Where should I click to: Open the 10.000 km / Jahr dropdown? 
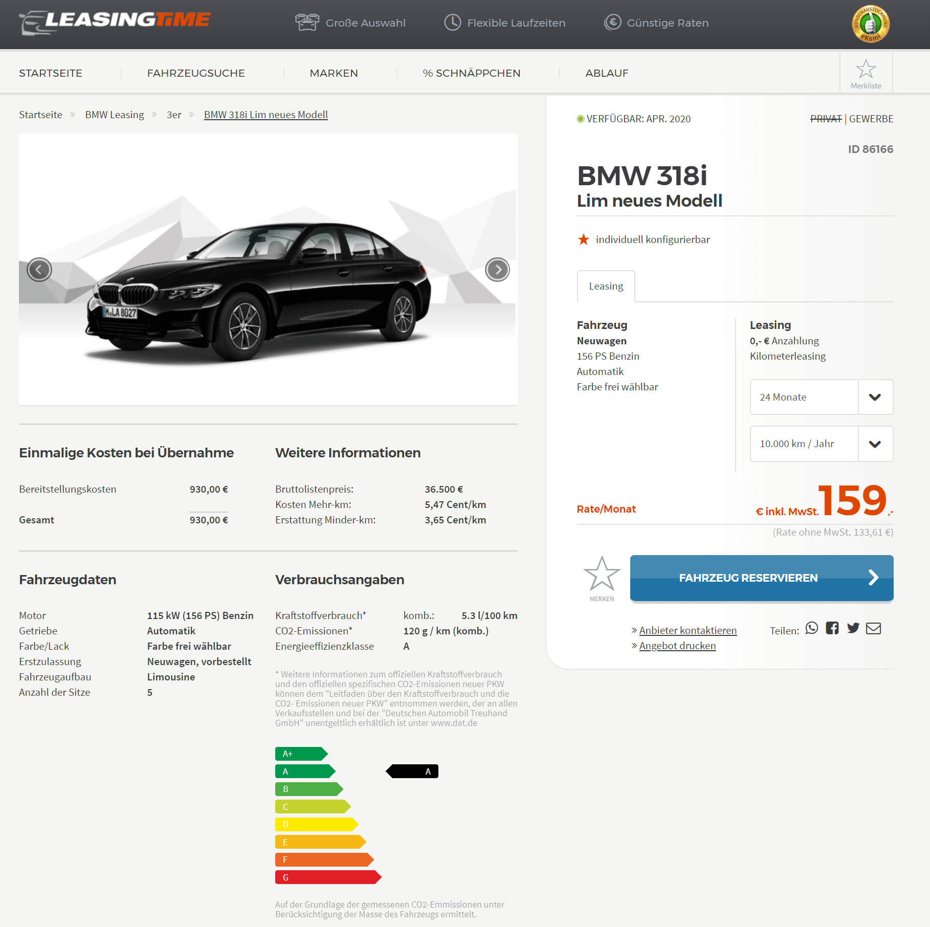822,444
